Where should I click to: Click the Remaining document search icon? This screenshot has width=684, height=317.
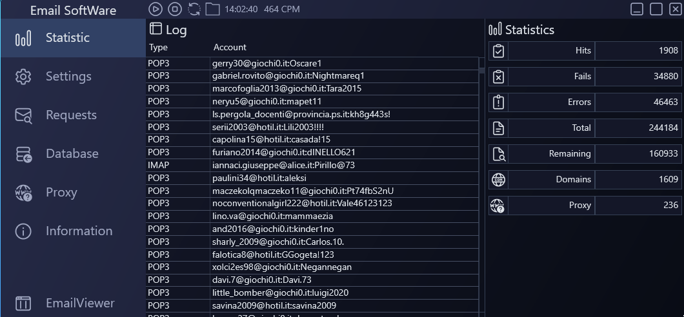[x=498, y=154]
